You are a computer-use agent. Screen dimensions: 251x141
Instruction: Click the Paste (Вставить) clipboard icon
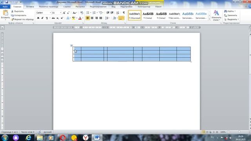(x=5, y=13)
